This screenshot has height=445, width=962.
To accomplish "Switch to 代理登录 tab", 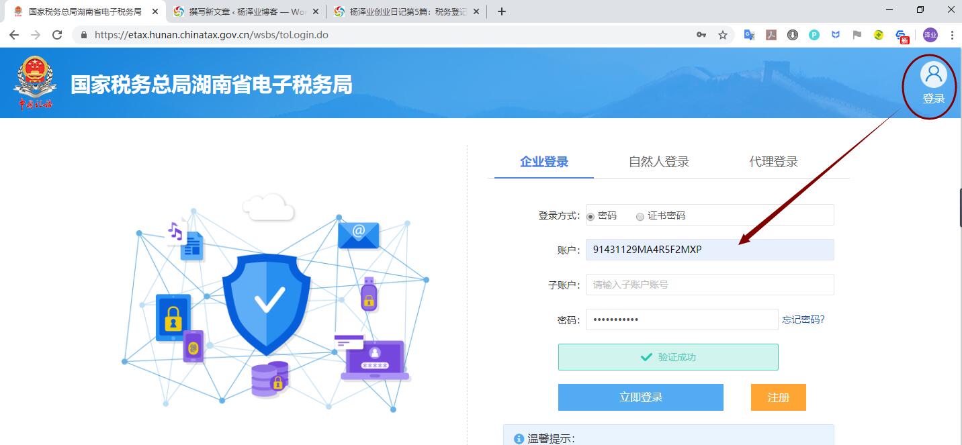I will [774, 162].
